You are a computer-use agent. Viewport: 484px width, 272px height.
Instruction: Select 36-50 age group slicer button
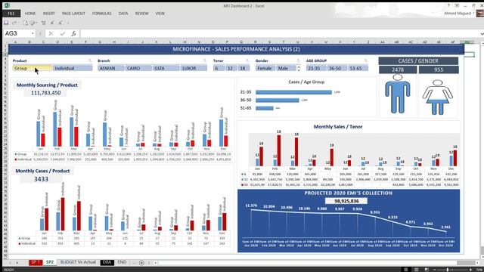coord(337,68)
